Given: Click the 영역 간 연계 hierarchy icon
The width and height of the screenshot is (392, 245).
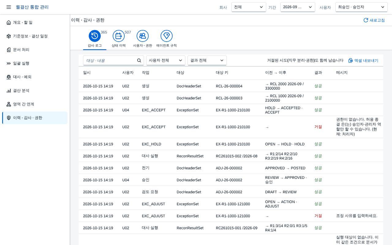Looking at the screenshot, I should tap(9, 104).
